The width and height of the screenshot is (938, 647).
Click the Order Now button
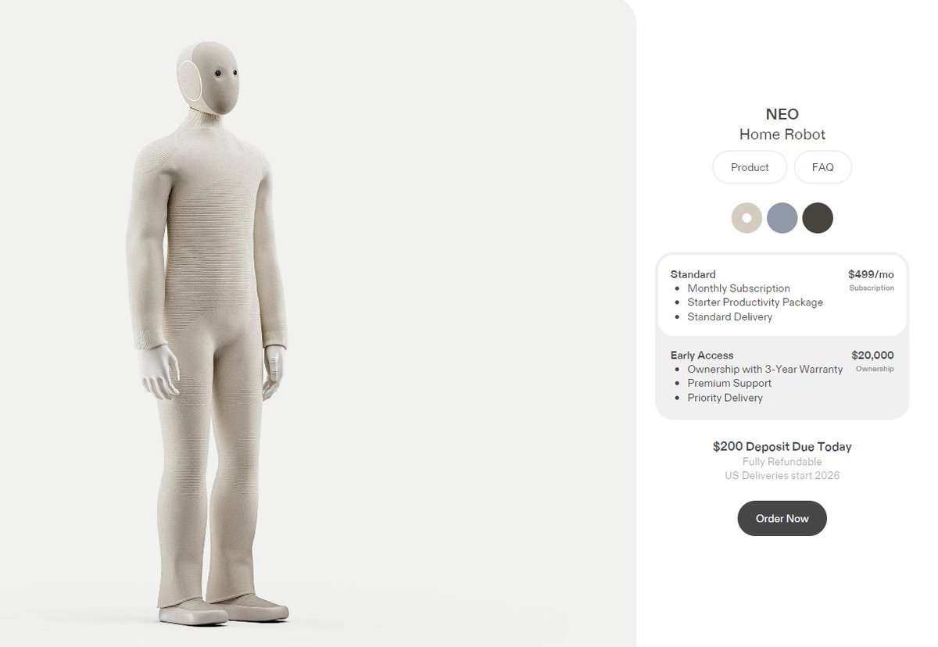pos(782,518)
